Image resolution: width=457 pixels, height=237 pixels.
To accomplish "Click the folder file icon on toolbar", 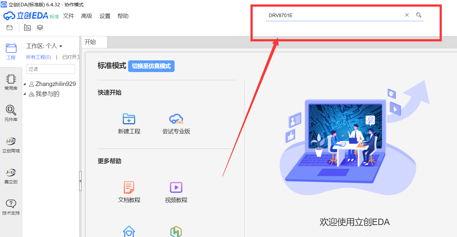I will [9, 27].
